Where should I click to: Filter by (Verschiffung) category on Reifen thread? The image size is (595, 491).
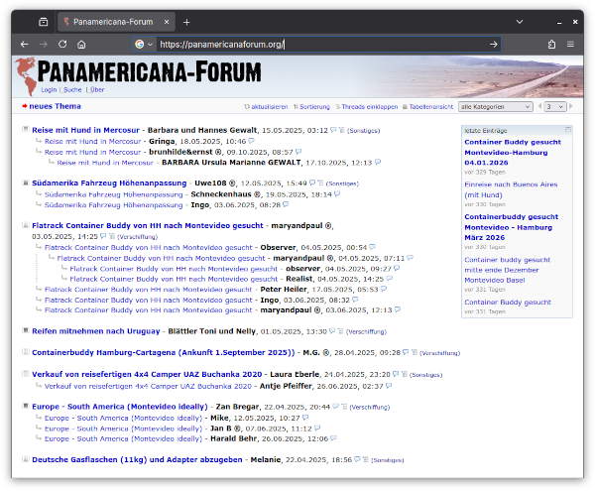[x=366, y=332]
